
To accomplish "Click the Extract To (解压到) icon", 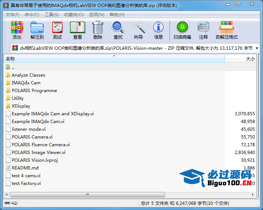I will coord(37,30).
